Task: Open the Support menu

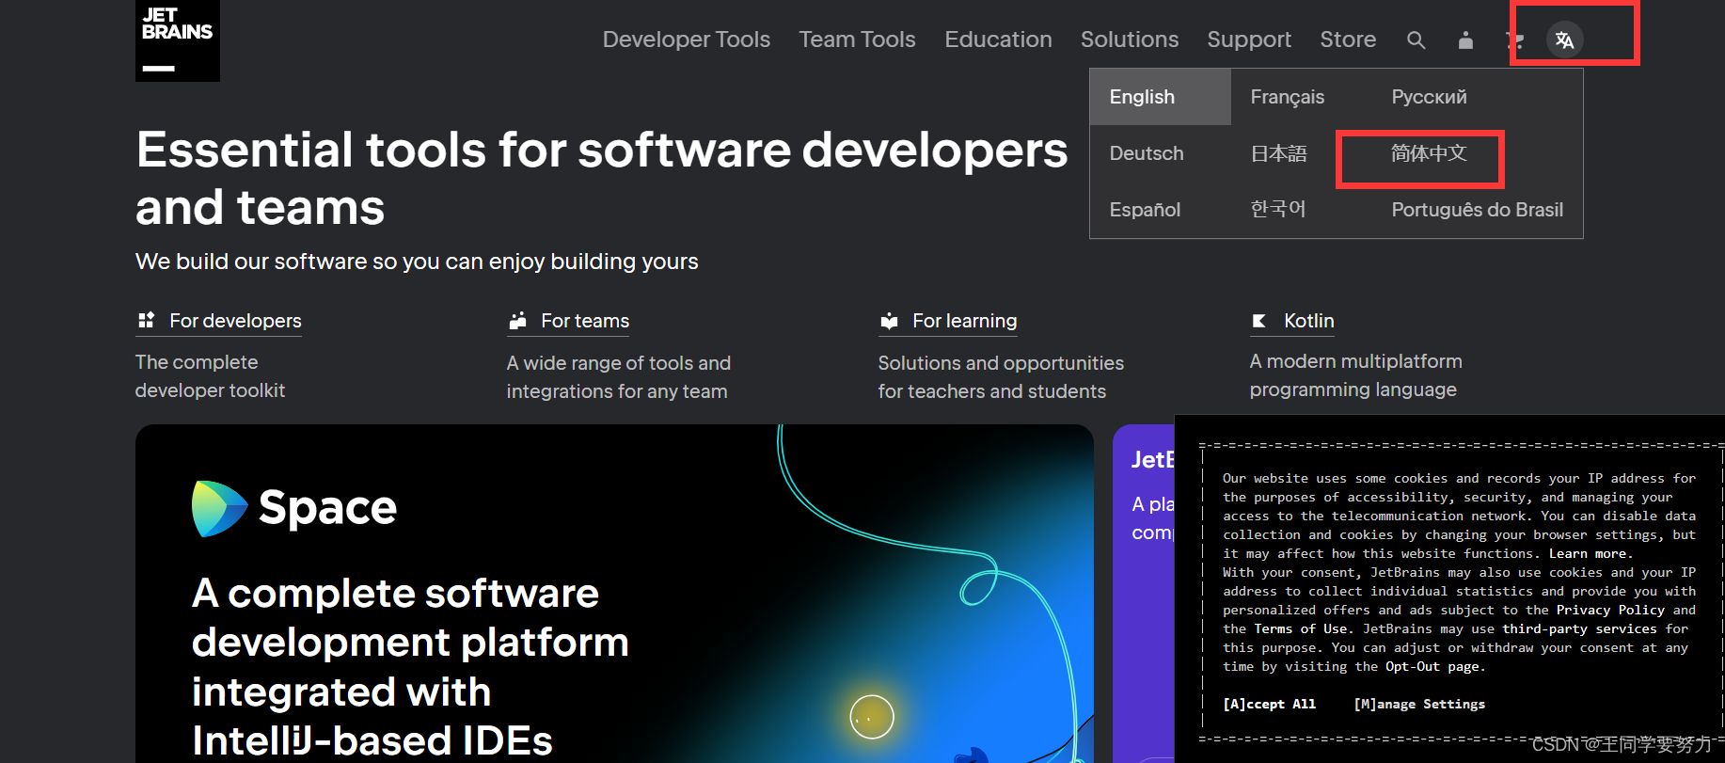Action: point(1249,40)
